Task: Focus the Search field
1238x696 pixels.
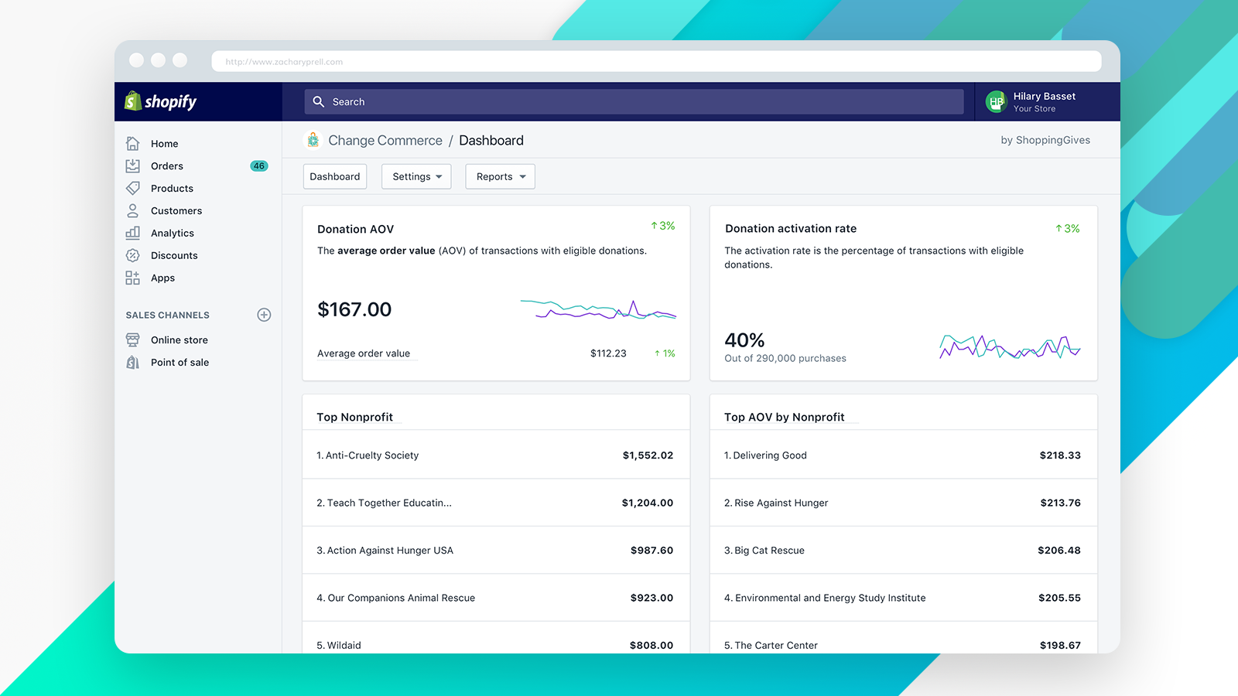Action: click(634, 101)
